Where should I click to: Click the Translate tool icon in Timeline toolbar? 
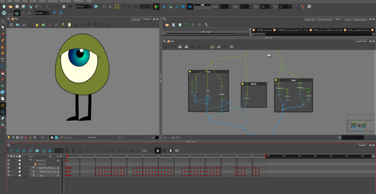click(11, 151)
